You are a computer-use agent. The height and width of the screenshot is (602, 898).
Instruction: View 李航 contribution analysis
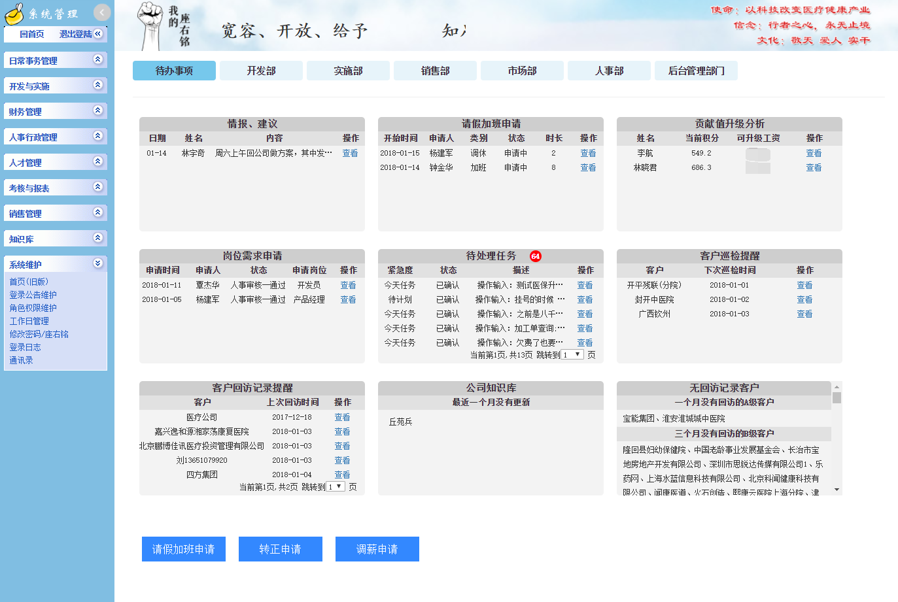click(814, 153)
